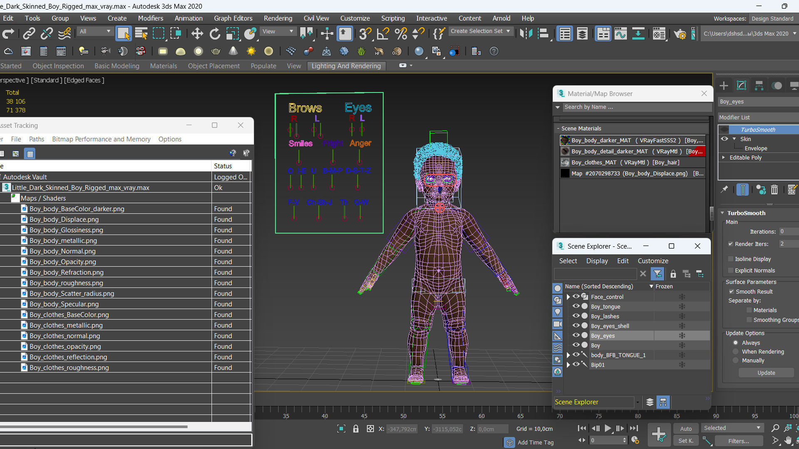Screen dimensions: 799x449
Task: Hide Boy_eyes_shell using its eye icon
Action: click(576, 326)
